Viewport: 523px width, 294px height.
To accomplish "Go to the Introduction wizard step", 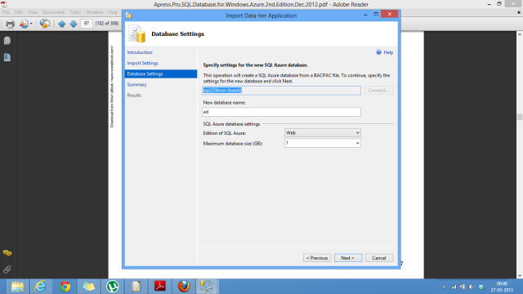I will pyautogui.click(x=140, y=52).
